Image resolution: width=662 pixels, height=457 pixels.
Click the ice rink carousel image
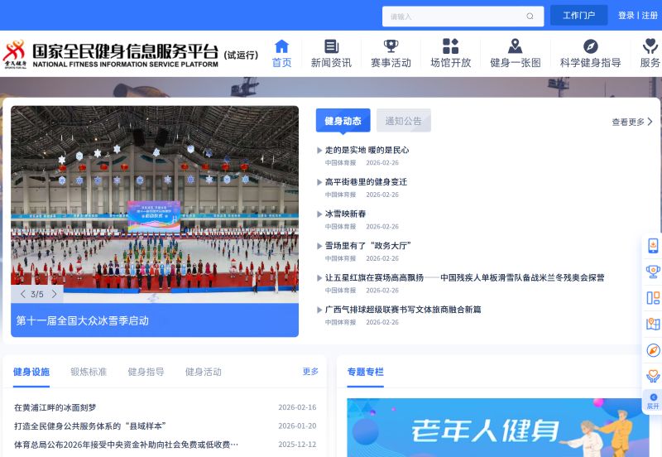tap(155, 204)
